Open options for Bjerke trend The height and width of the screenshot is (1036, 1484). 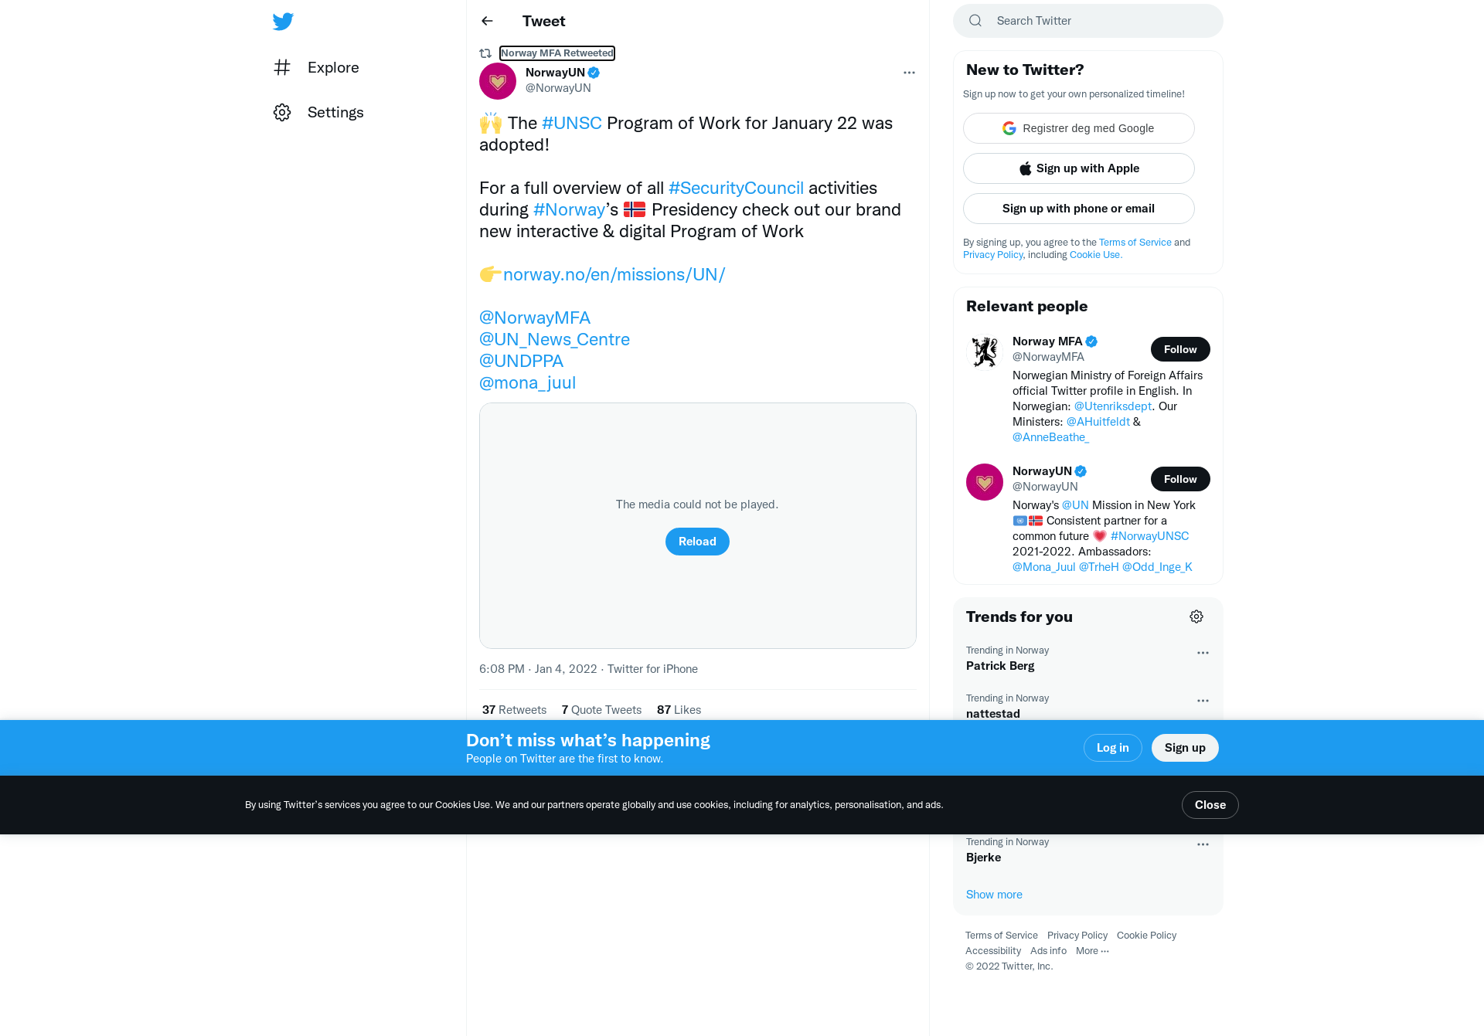pyautogui.click(x=1203, y=844)
